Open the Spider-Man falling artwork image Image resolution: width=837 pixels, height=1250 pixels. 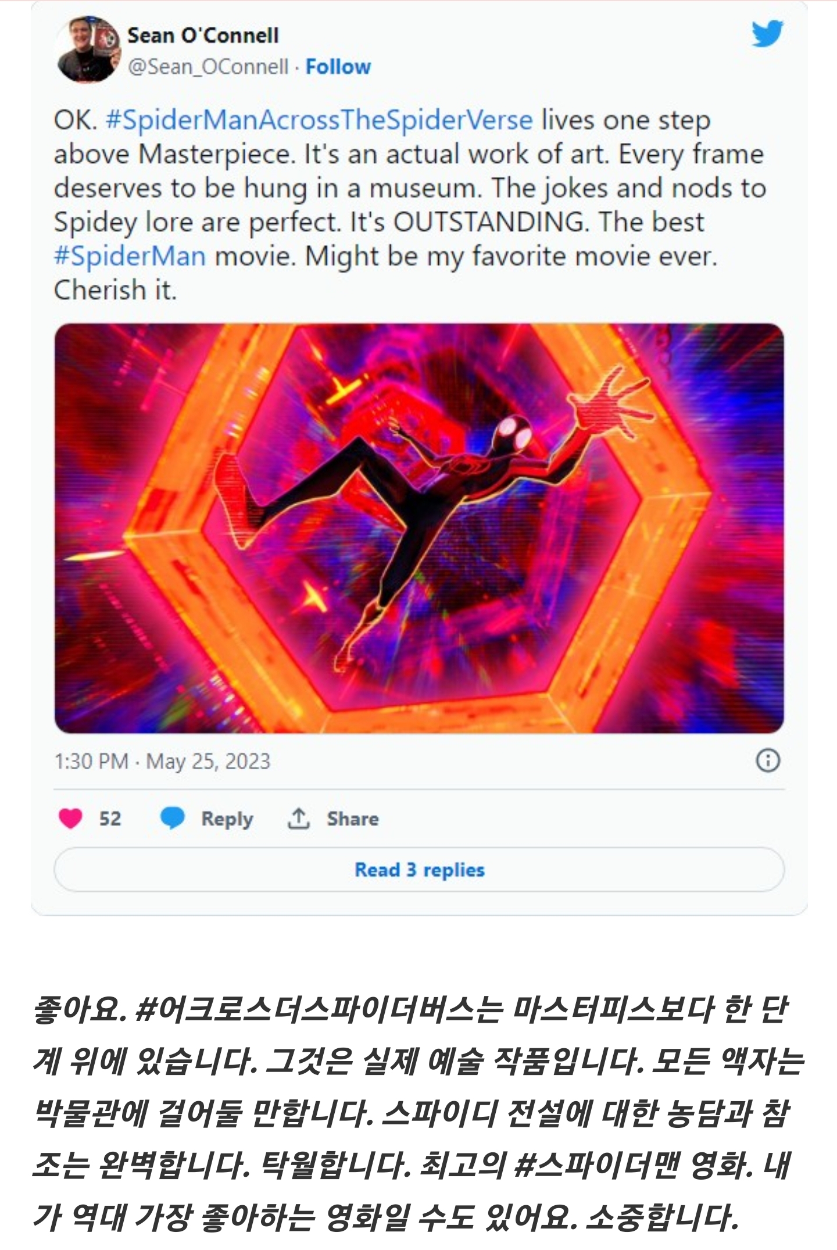[x=419, y=528]
